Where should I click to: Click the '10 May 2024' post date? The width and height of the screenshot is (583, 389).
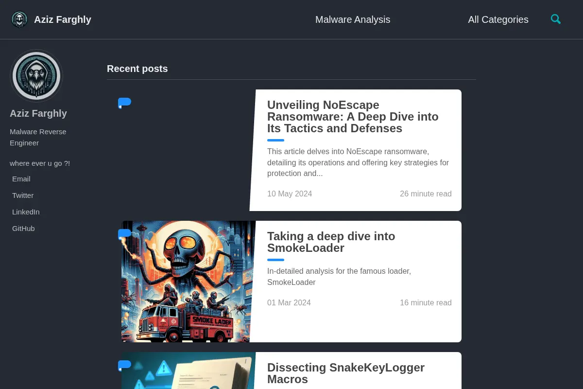[290, 194]
